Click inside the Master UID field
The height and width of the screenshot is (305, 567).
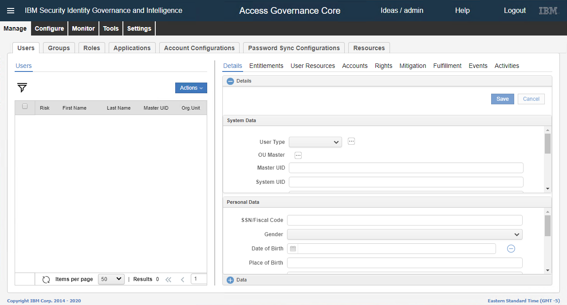pos(405,167)
